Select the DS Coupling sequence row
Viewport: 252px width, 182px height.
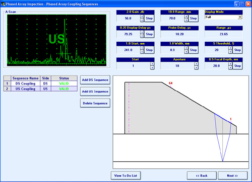pyautogui.click(x=40, y=83)
